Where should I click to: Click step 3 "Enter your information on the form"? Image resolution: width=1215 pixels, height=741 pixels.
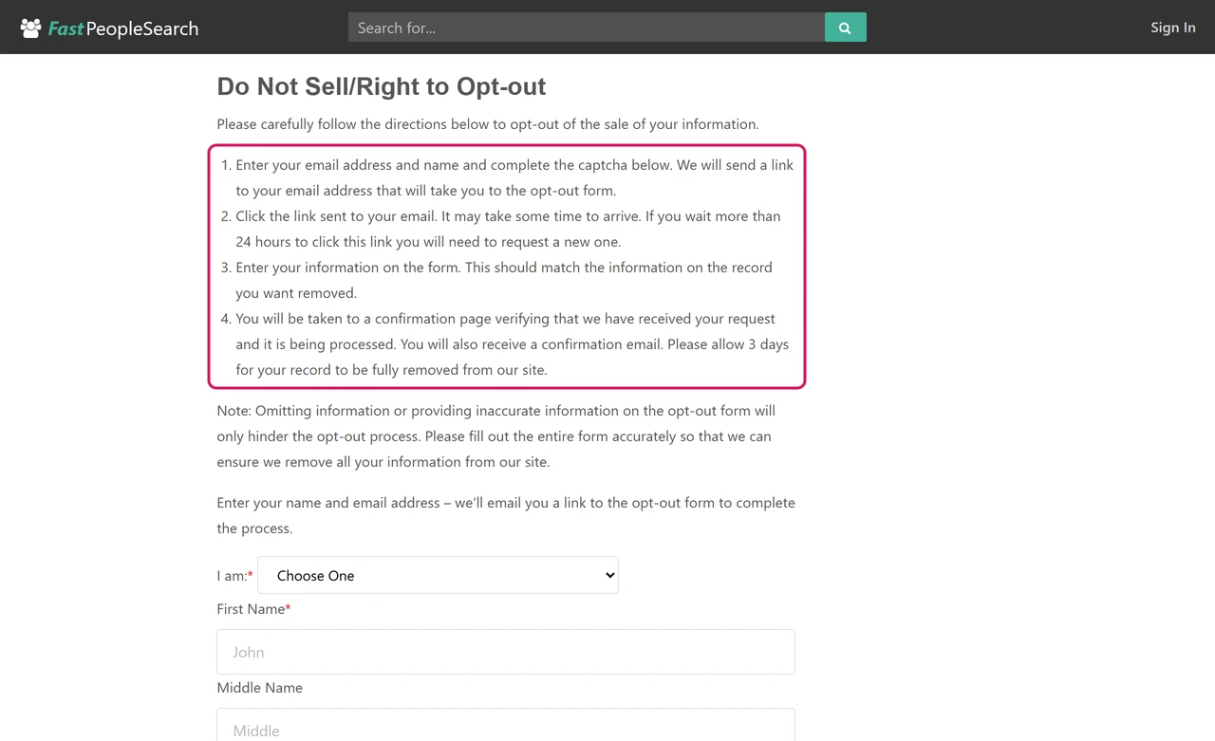(504, 280)
